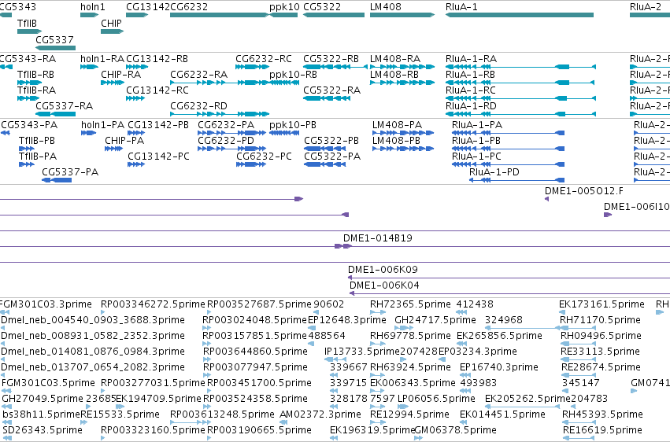670x442 pixels.
Task: Click the AM02372.3prime label
Action: [320, 414]
